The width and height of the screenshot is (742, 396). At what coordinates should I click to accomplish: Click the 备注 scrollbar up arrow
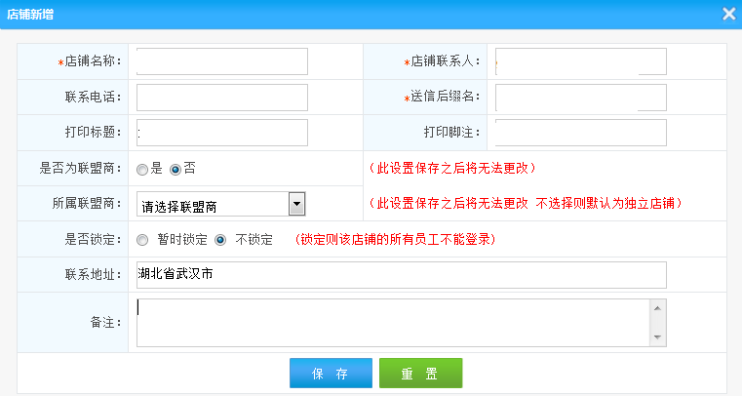coord(658,307)
